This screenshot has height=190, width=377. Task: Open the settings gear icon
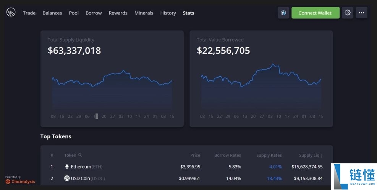[x=348, y=13]
